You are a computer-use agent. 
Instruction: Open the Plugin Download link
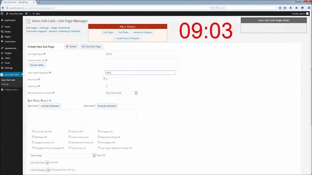[x=60, y=28]
